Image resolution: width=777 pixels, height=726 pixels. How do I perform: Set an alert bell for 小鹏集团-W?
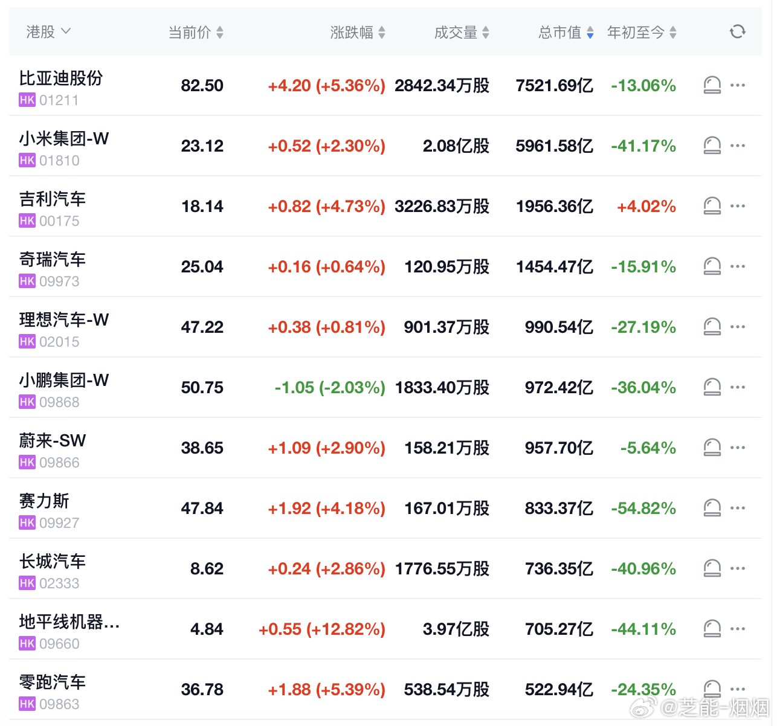[712, 387]
